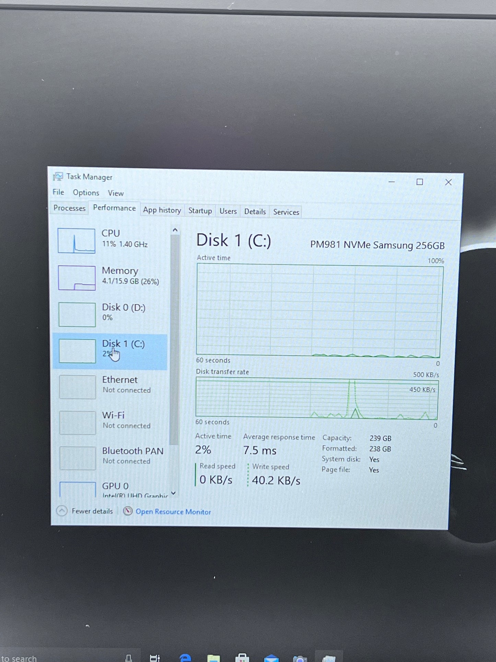Select the CPU performance graph thumbnail
This screenshot has height=662, width=496.
pos(77,241)
